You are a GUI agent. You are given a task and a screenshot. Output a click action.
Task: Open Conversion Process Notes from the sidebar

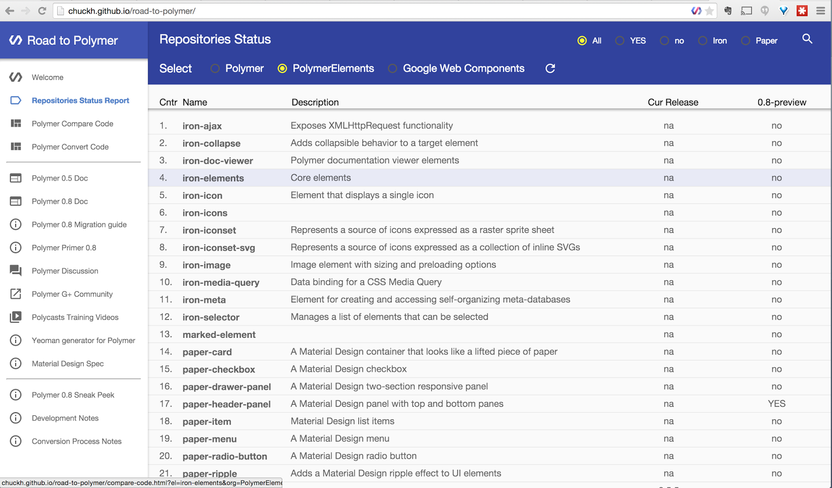[76, 441]
